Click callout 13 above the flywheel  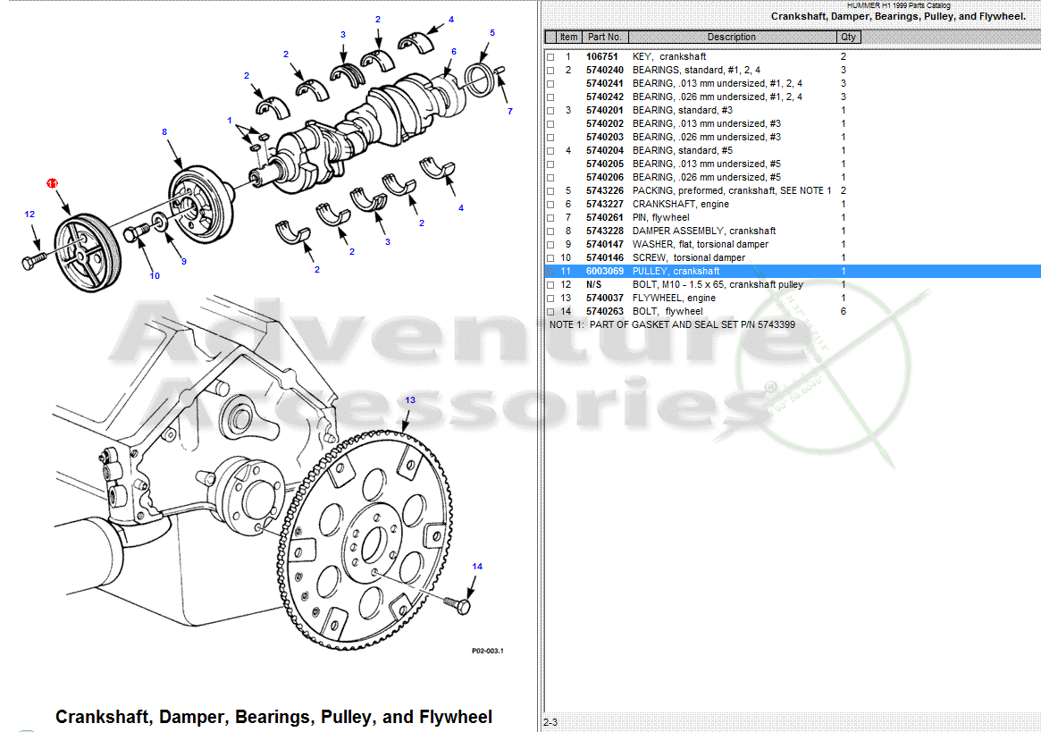point(410,400)
